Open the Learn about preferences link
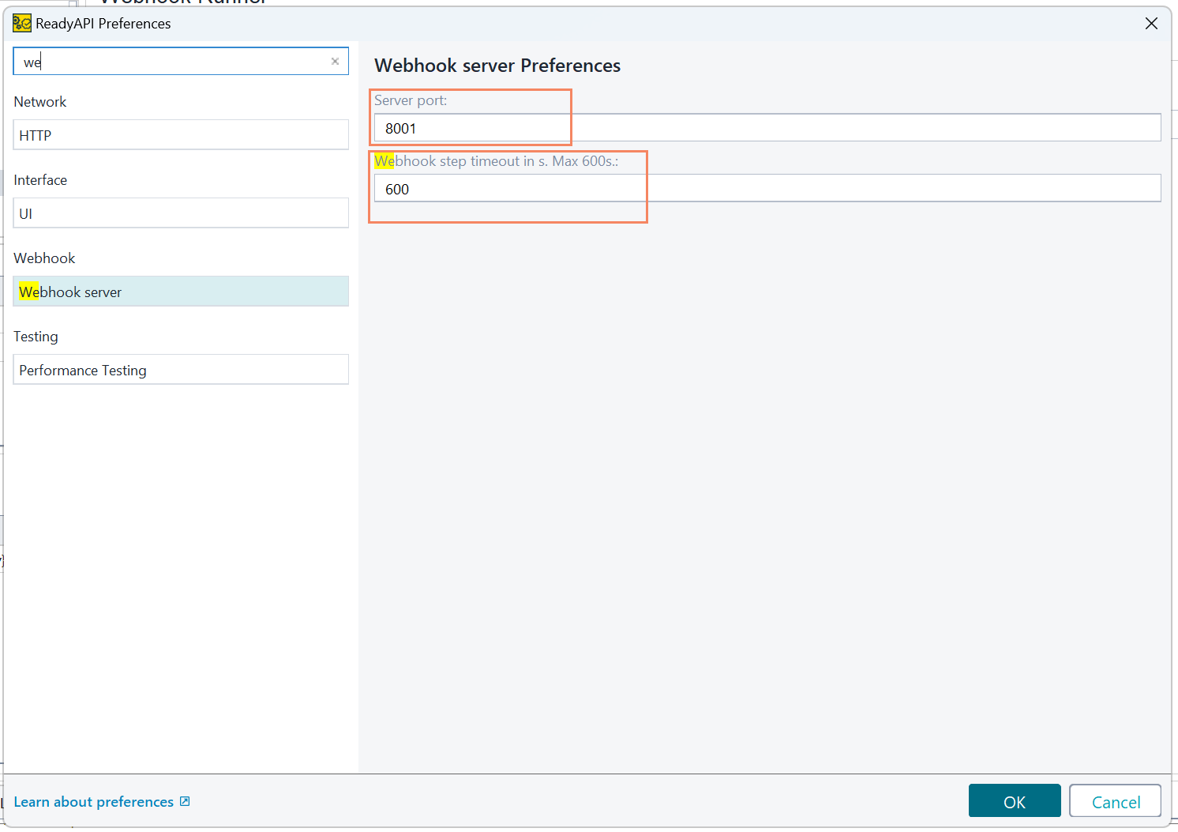 94,801
